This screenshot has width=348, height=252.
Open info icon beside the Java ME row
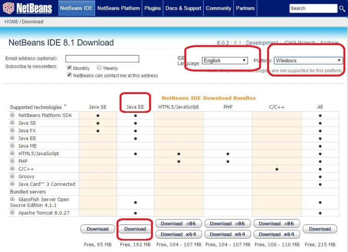click(x=12, y=145)
